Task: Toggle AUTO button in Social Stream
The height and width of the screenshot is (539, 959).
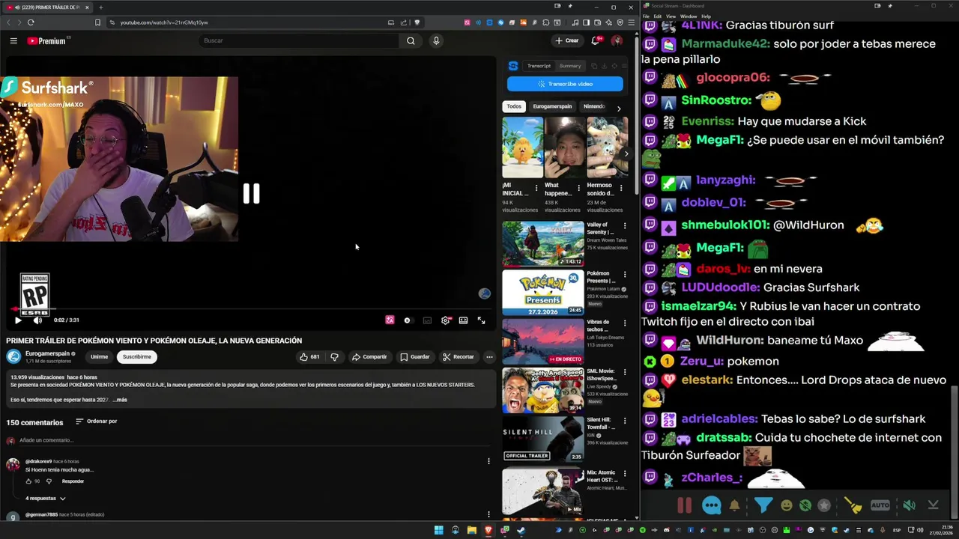Action: pyautogui.click(x=880, y=505)
